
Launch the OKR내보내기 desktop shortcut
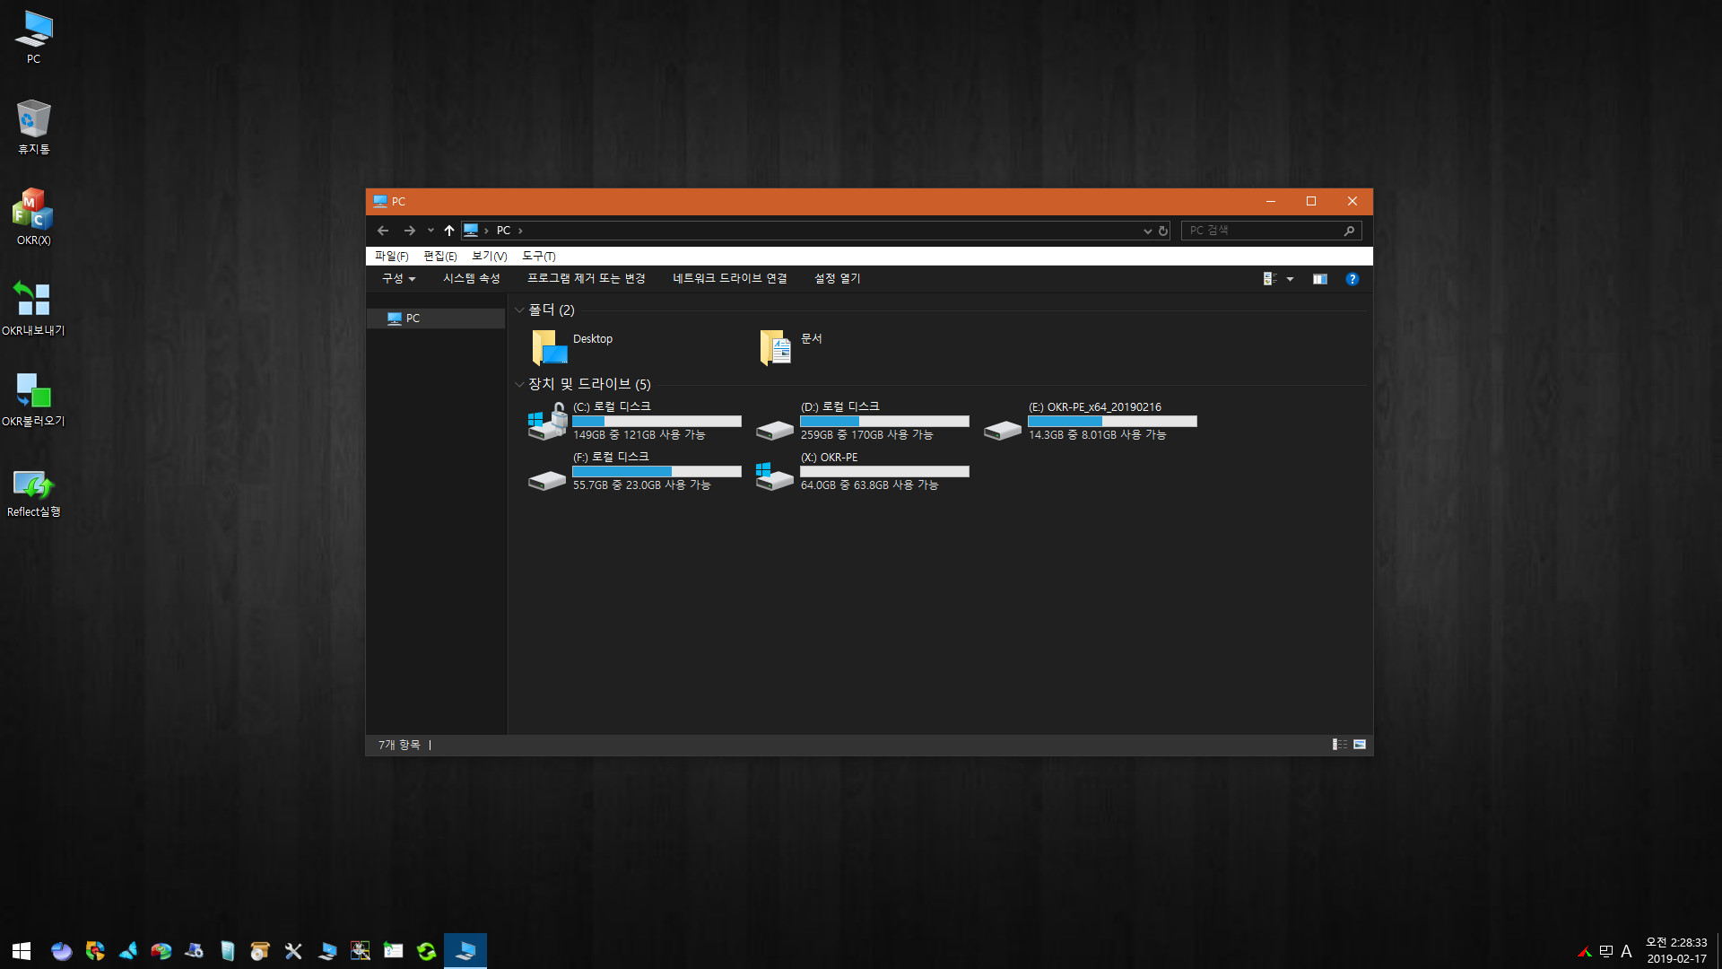click(33, 308)
